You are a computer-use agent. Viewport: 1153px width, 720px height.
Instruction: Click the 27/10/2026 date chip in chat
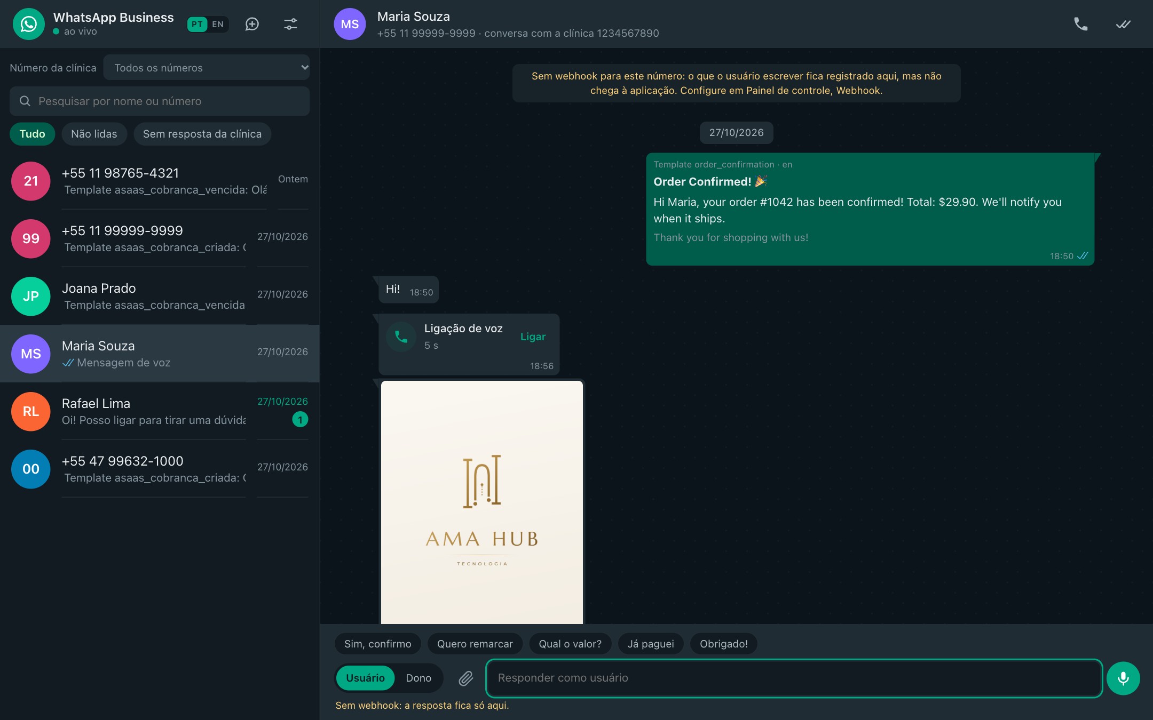click(x=736, y=133)
